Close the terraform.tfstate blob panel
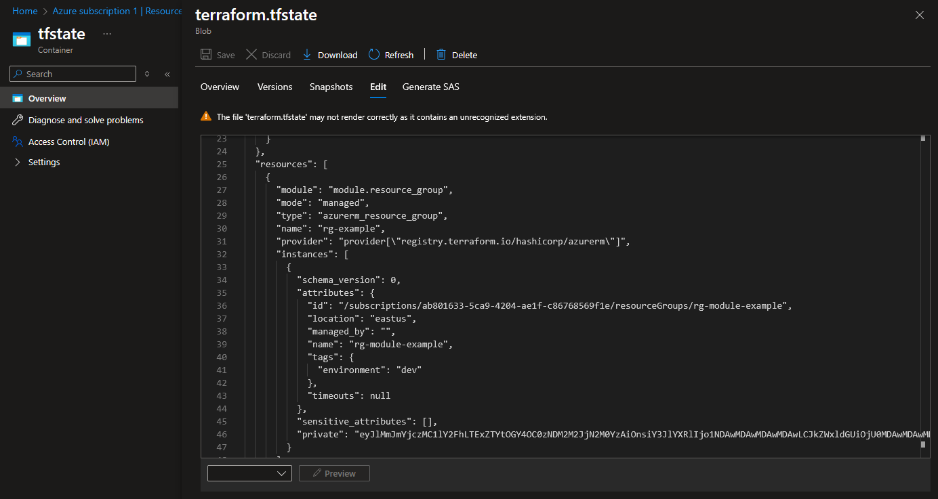The height and width of the screenshot is (499, 938). coord(919,15)
